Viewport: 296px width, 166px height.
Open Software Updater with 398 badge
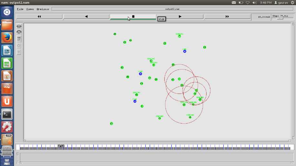(7, 140)
